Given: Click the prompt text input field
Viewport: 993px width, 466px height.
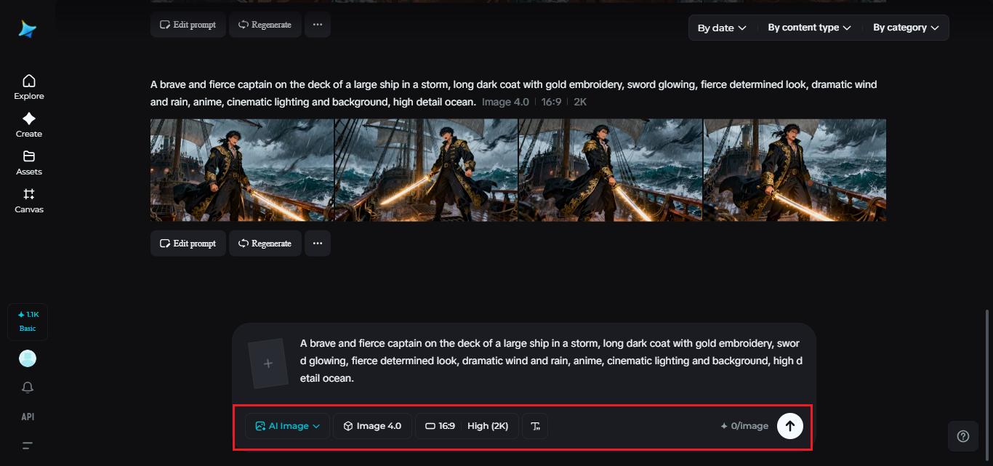Looking at the screenshot, I should tap(551, 361).
